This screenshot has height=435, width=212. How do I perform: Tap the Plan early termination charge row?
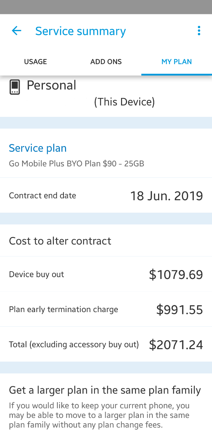coord(106,309)
